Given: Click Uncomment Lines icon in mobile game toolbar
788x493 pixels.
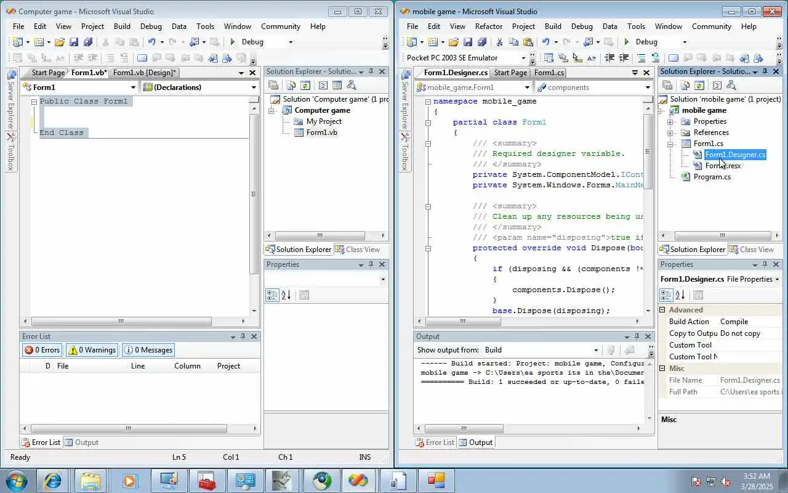Looking at the screenshot, I should [656, 58].
